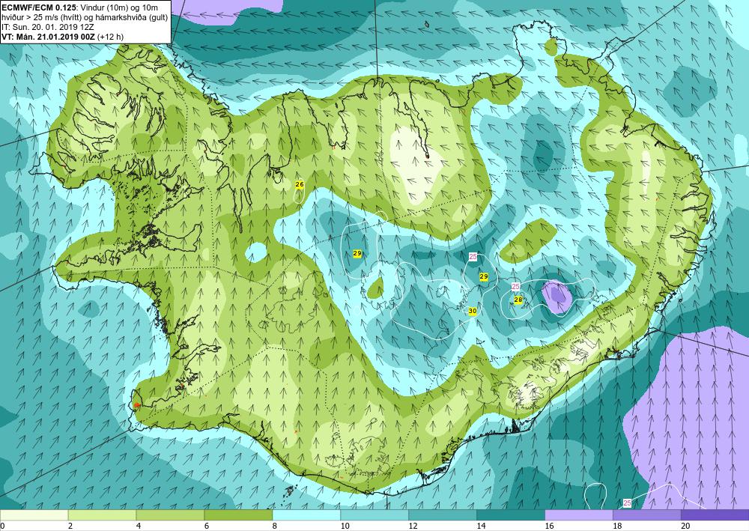
Task: Click the legend value 20
Action: point(685,527)
